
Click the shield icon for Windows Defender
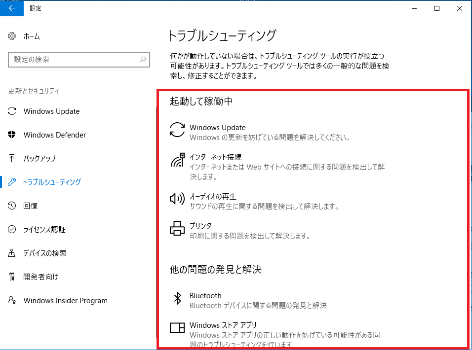12,135
